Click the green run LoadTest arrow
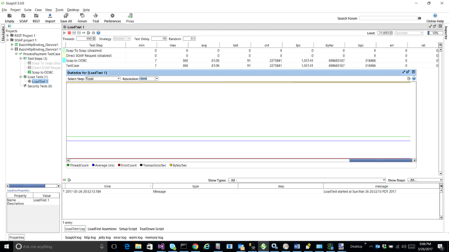449x252 pixels. tap(65, 33)
